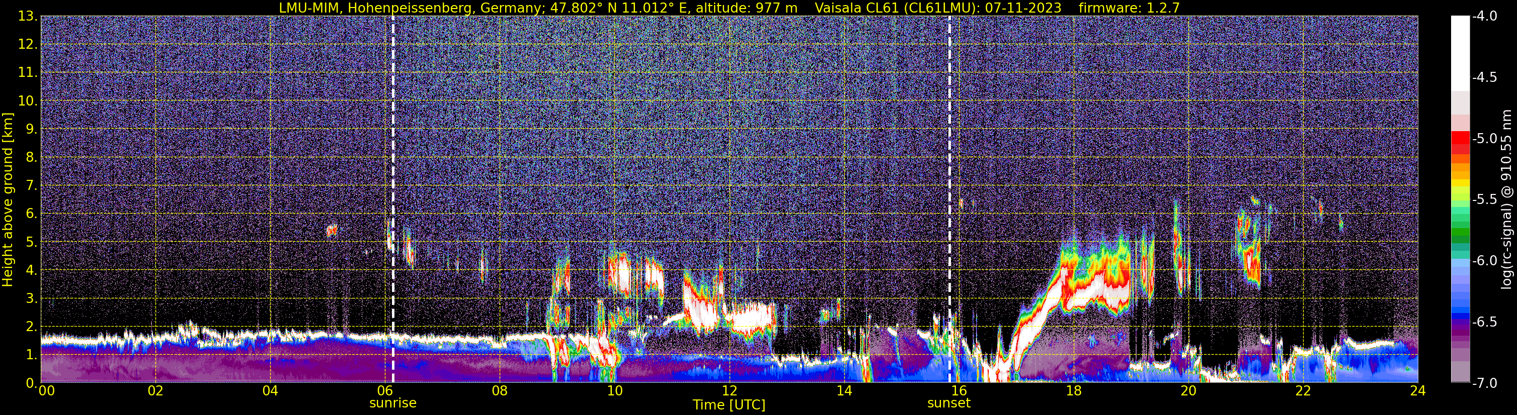Click the height axis tick '2.'

[x=31, y=327]
